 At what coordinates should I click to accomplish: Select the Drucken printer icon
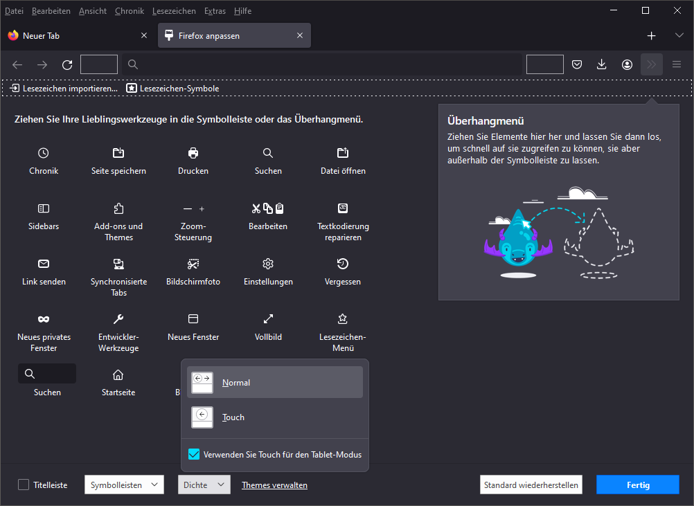click(193, 153)
